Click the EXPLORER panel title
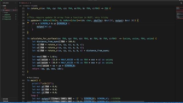This screenshot has width=183, height=103. point(6,3)
